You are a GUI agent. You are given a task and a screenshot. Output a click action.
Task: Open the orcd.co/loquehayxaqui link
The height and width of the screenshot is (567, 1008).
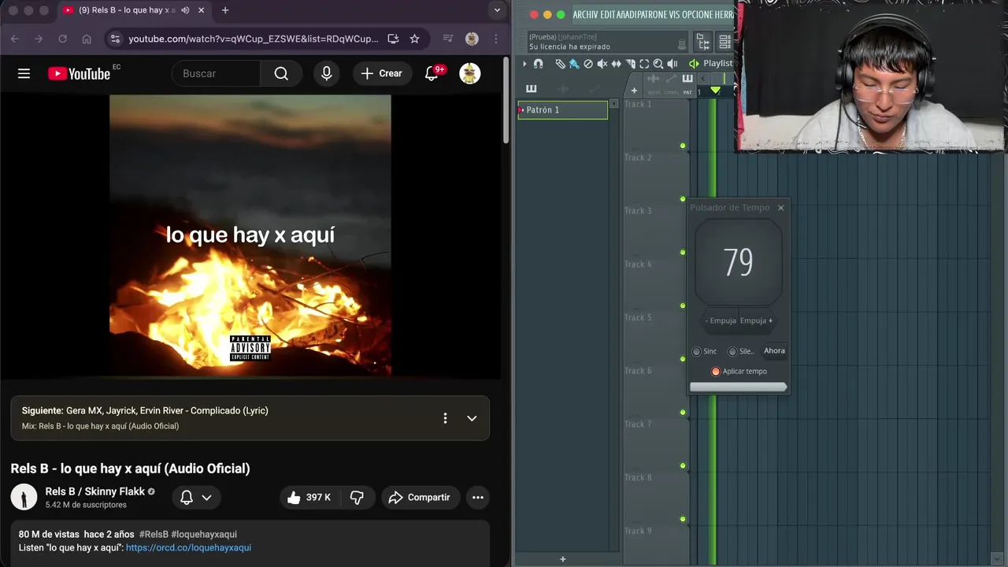click(x=188, y=547)
